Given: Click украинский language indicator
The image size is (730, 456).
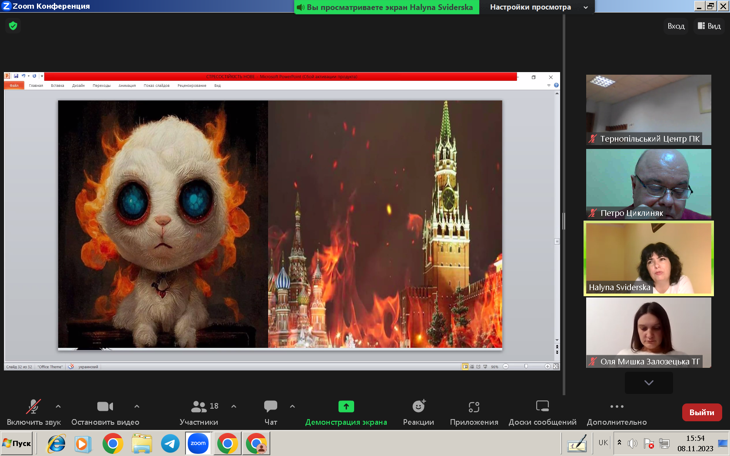Looking at the screenshot, I should point(88,367).
